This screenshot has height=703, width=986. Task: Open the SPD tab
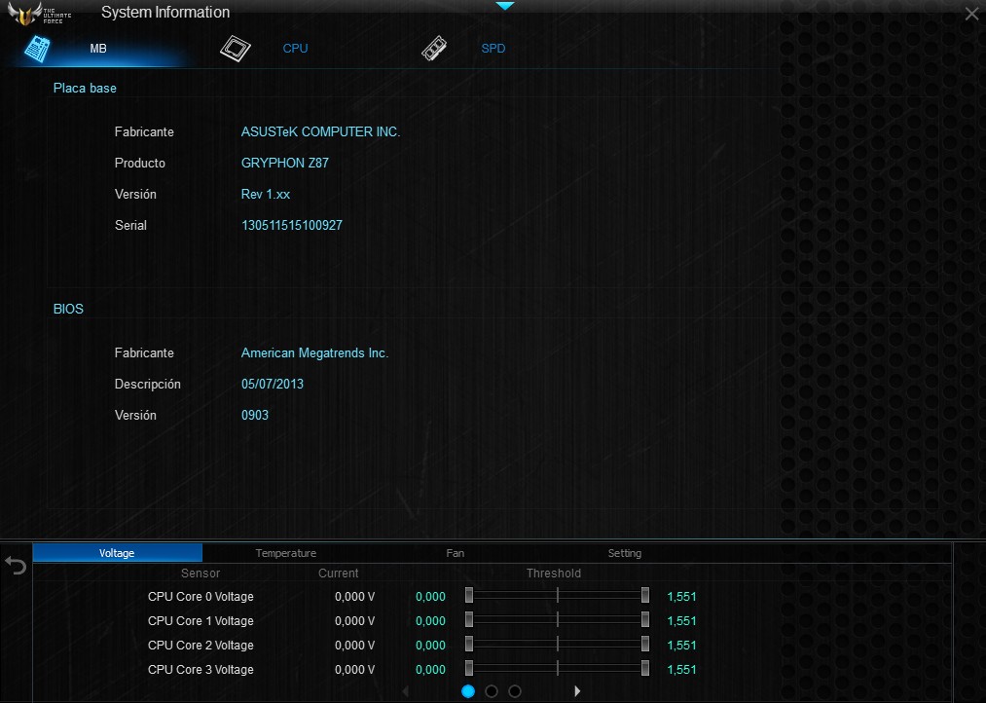click(x=493, y=49)
